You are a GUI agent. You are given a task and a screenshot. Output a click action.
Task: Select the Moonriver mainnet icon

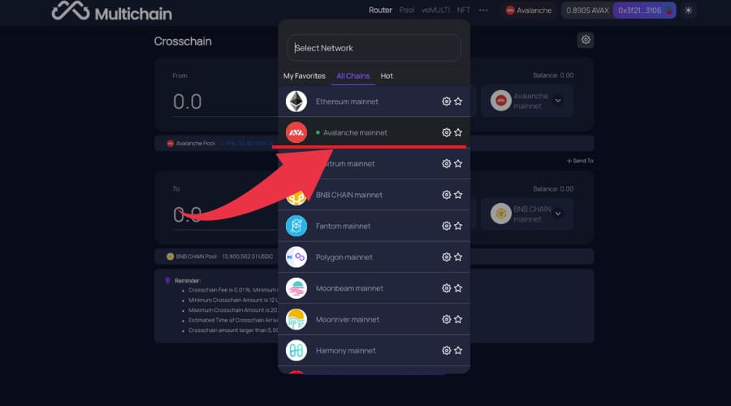296,319
